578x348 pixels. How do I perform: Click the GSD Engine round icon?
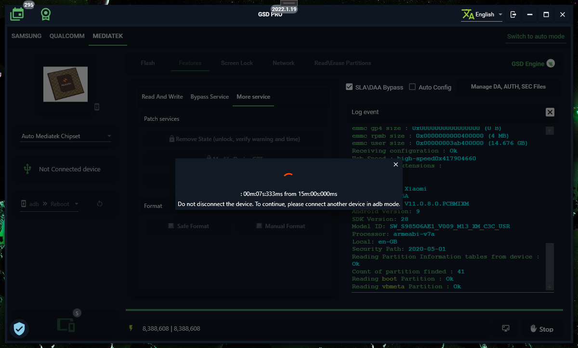551,64
